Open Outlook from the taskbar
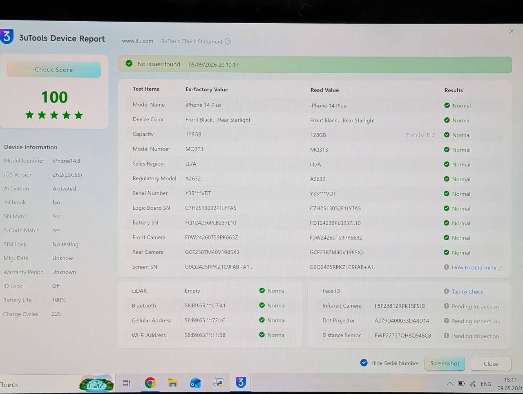Image resolution: width=523 pixels, height=394 pixels. (x=195, y=383)
